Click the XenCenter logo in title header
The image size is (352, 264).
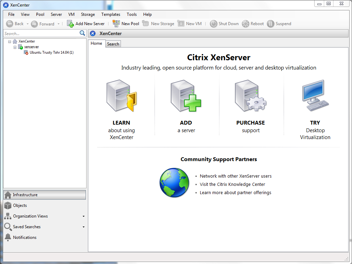click(x=93, y=33)
